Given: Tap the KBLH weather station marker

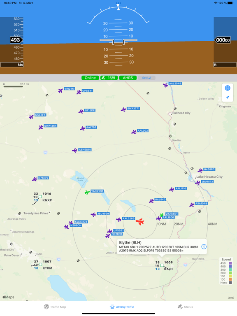Looking at the screenshot, I should (x=162, y=265).
